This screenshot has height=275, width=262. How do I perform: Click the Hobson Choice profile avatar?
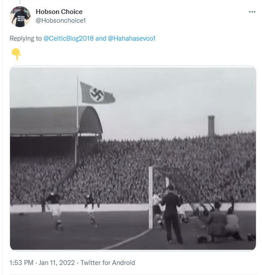20,17
